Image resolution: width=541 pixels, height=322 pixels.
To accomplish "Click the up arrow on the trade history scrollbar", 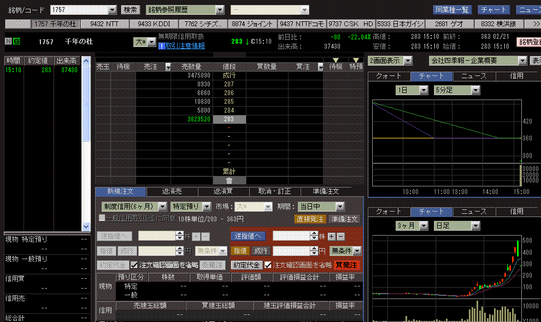I will click(x=86, y=61).
